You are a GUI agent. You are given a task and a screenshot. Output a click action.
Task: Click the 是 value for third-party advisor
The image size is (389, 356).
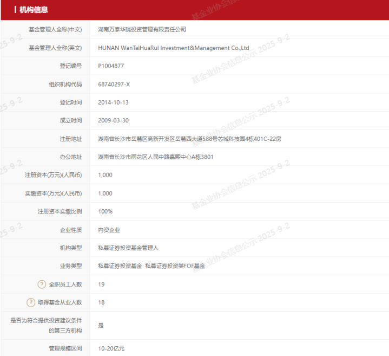pos(101,326)
